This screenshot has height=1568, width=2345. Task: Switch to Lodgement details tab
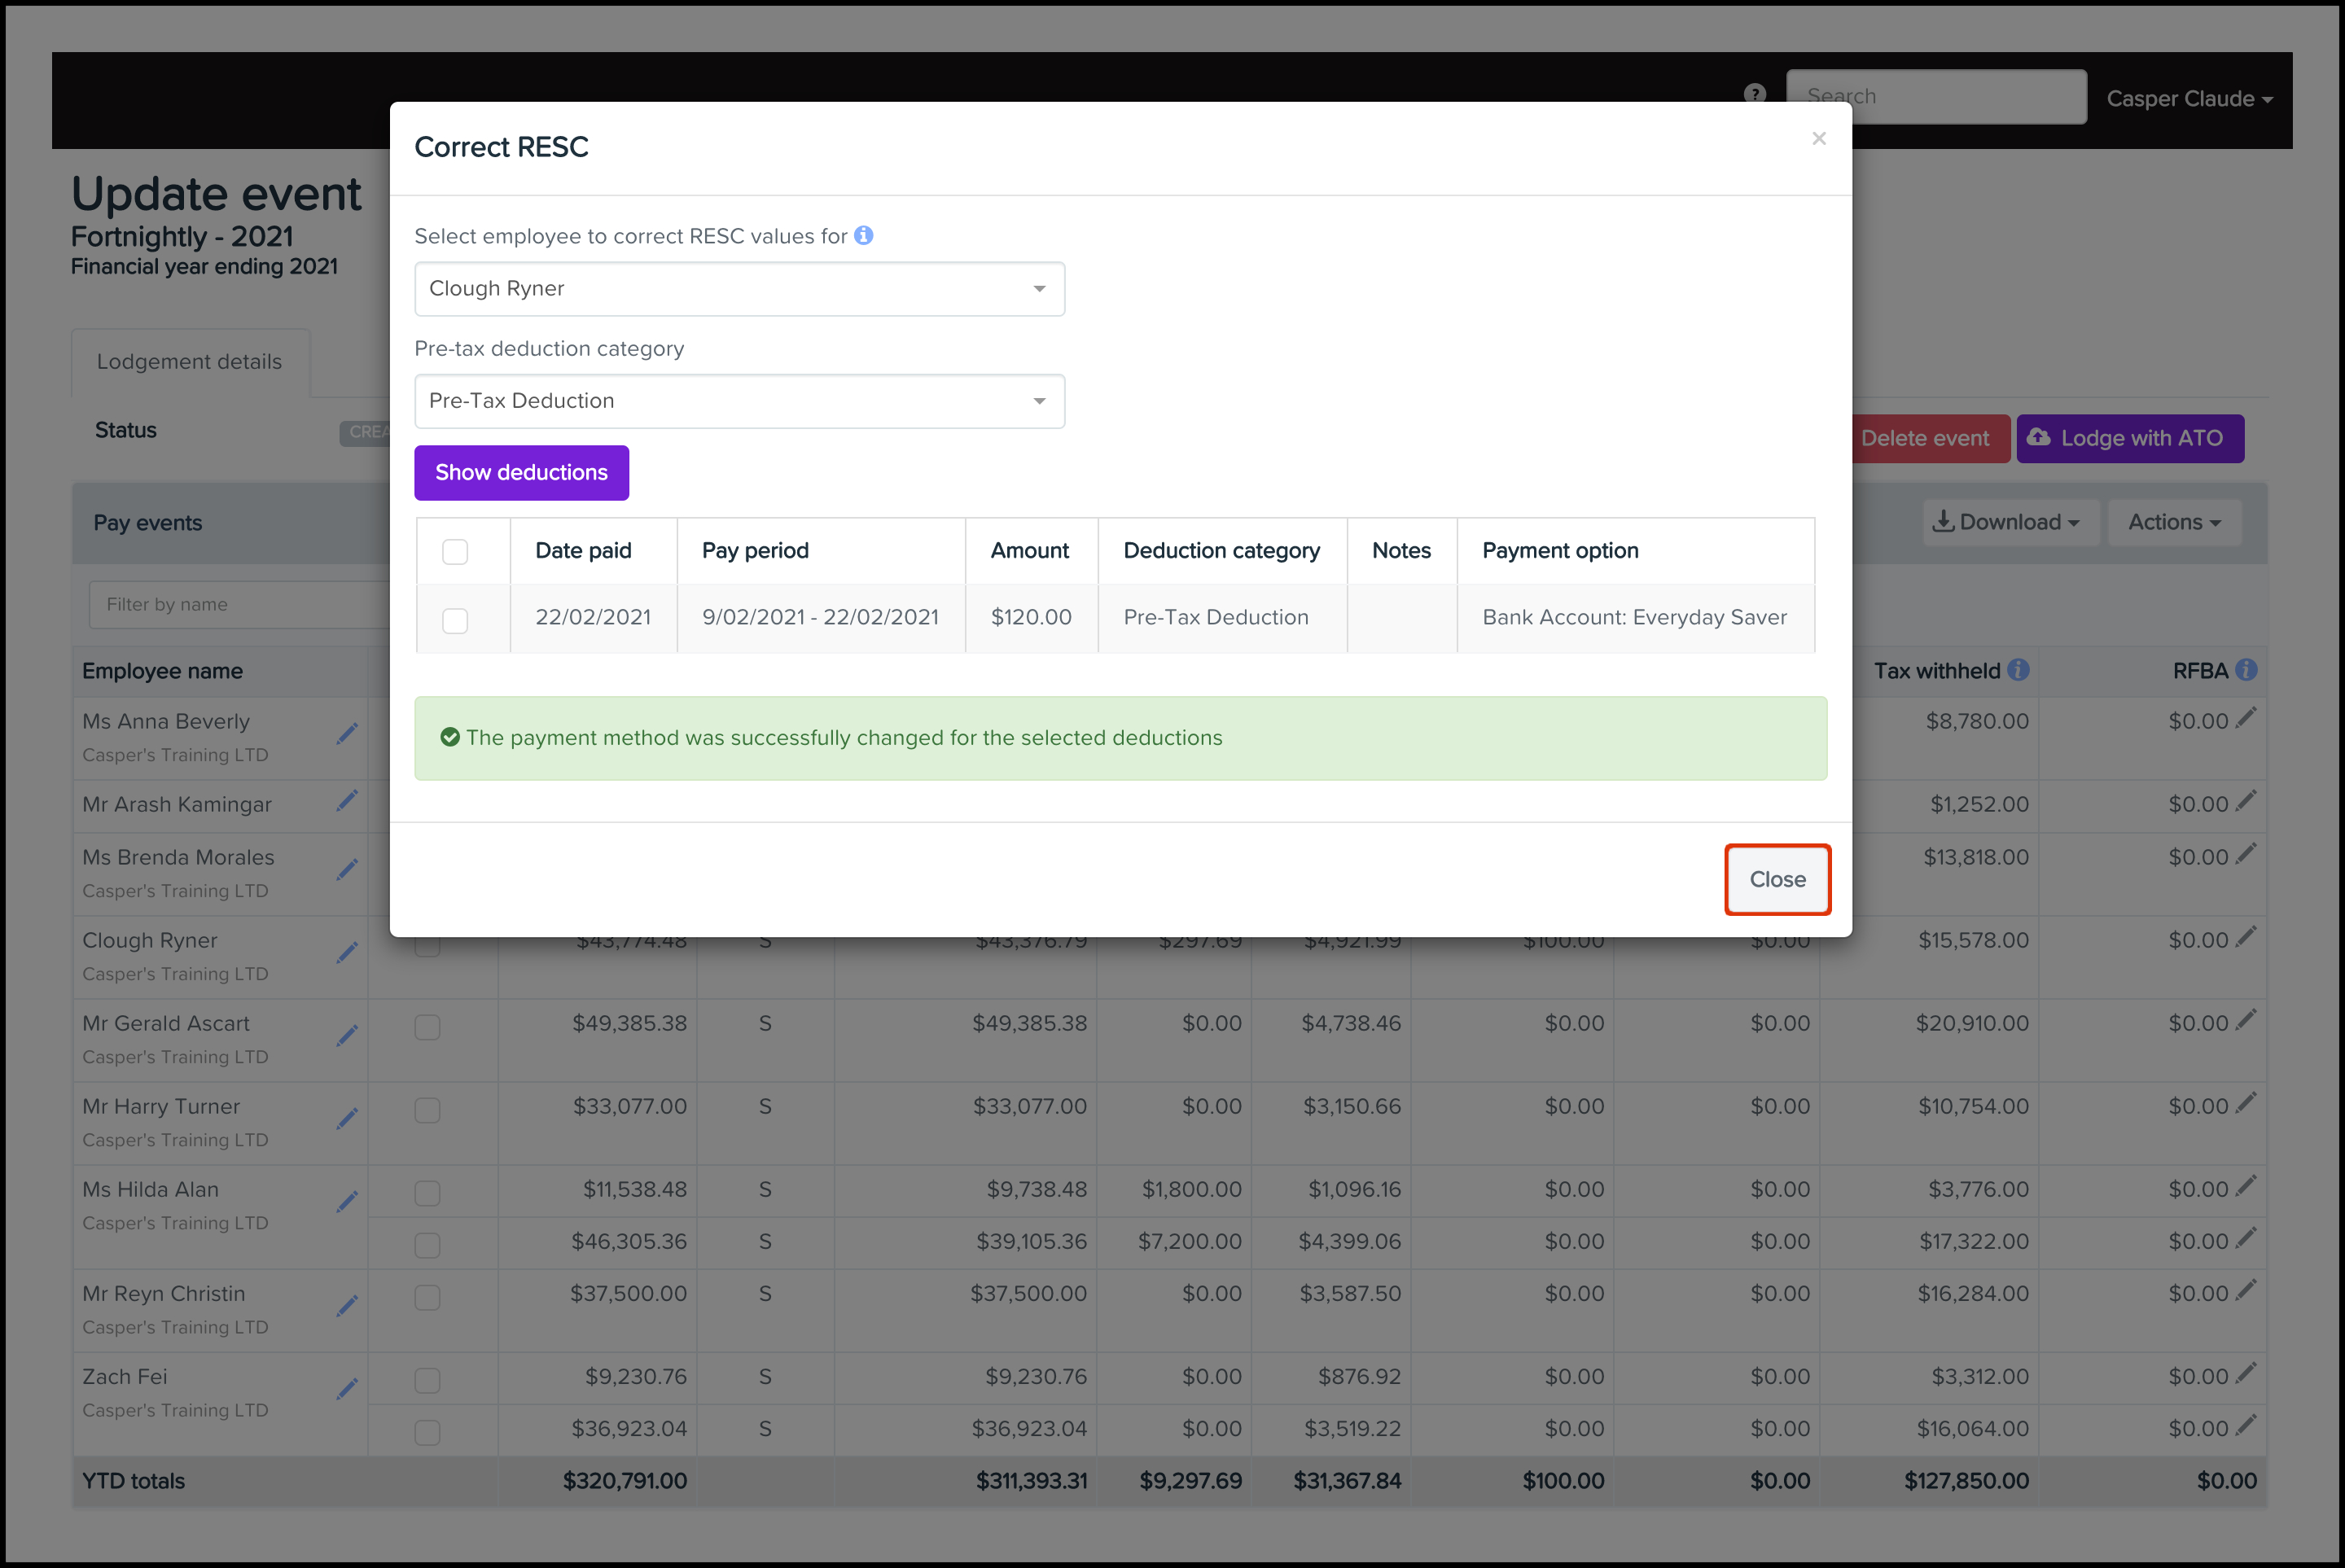tap(189, 362)
